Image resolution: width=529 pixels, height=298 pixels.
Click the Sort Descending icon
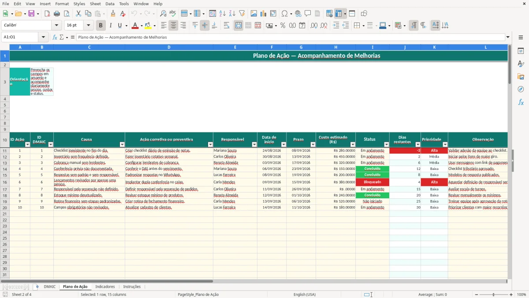click(x=232, y=14)
